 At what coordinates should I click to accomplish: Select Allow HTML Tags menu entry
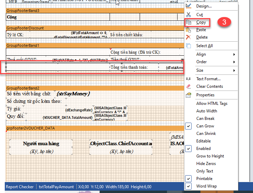tap(212, 104)
